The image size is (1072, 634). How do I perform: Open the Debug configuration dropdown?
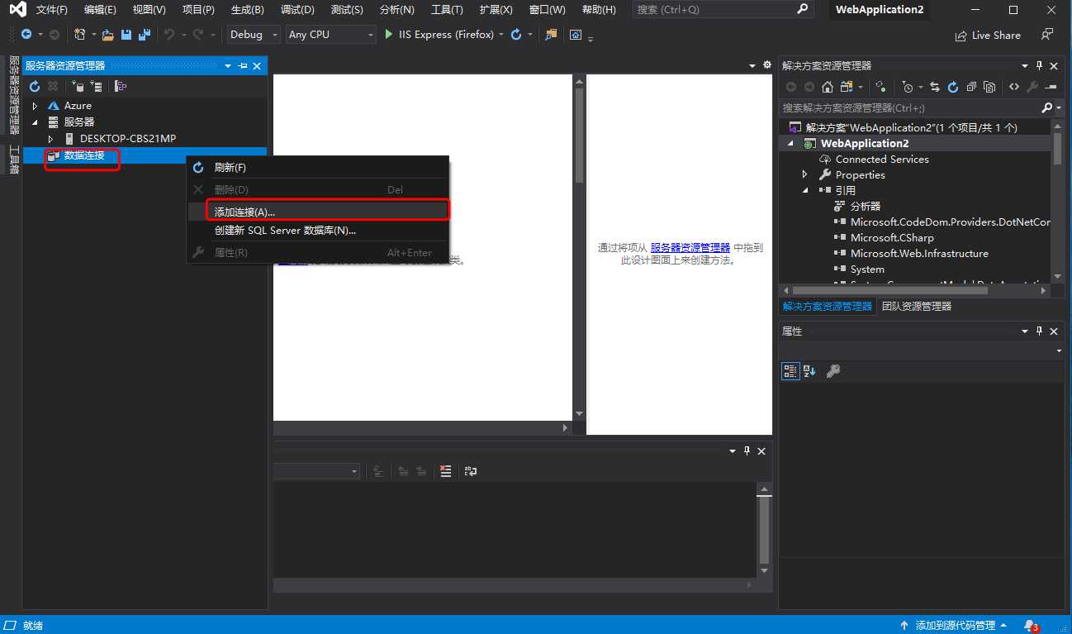[254, 35]
